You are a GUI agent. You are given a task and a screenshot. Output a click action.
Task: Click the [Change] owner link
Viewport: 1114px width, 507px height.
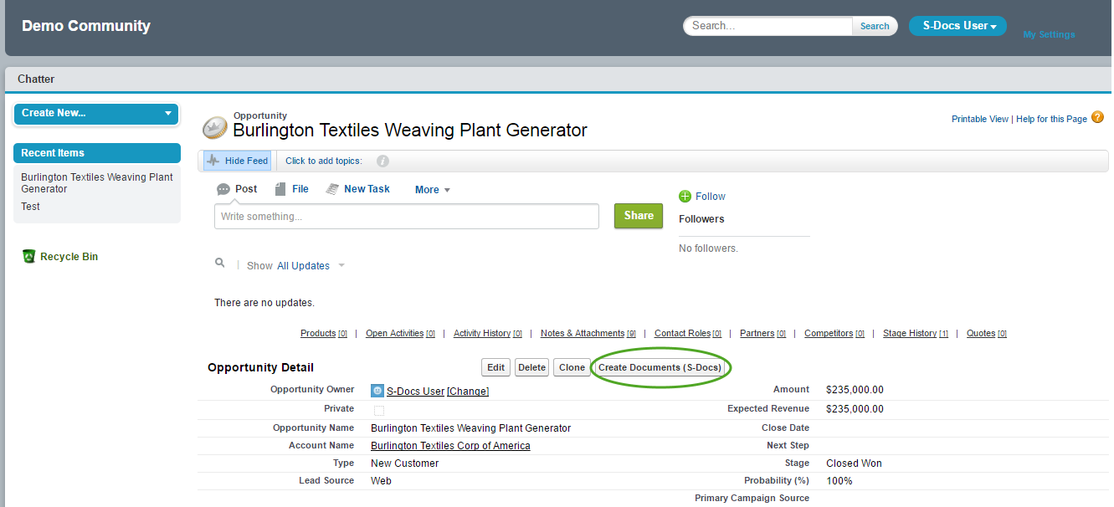[468, 392]
